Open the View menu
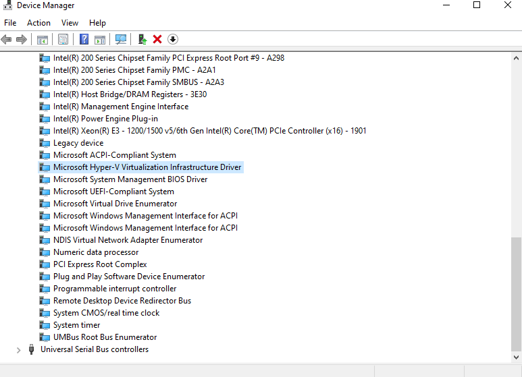The width and height of the screenshot is (522, 377). [70, 23]
